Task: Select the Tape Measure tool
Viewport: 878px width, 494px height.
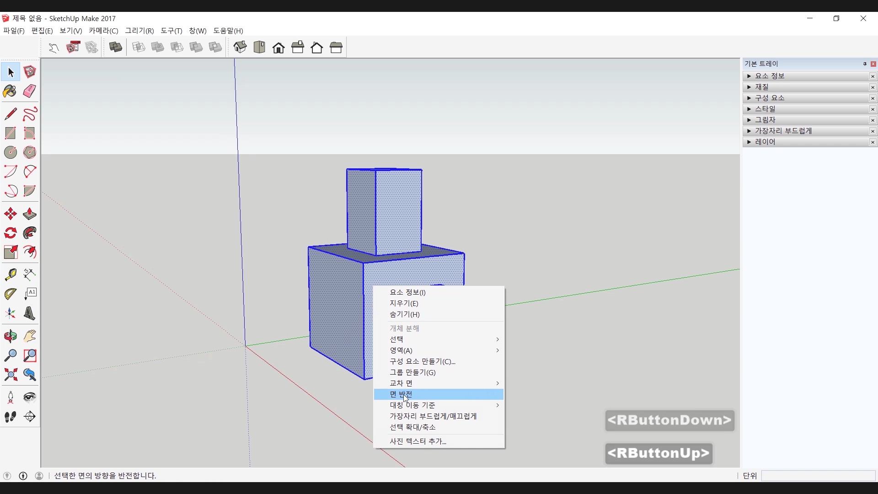Action: click(10, 274)
